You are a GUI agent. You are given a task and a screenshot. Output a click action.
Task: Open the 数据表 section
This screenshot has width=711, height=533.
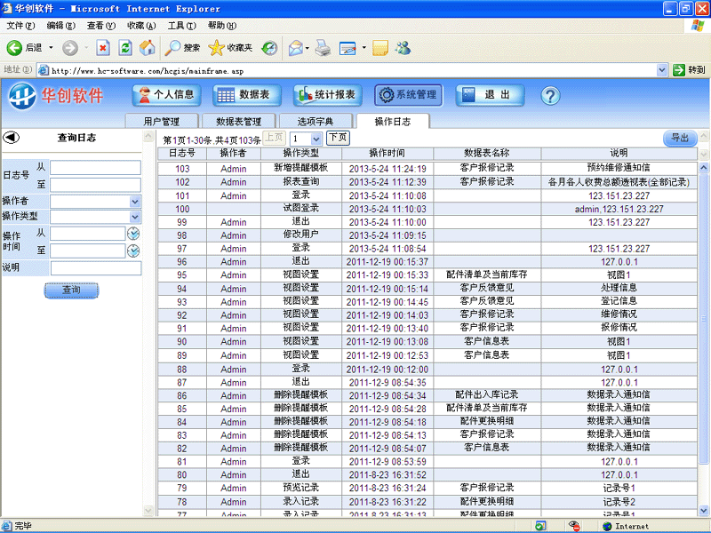[x=247, y=95]
